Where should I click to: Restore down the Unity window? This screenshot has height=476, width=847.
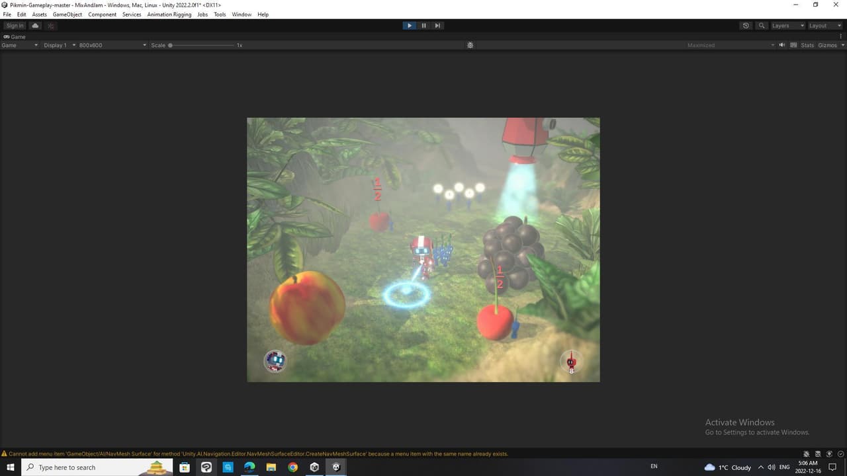click(x=816, y=5)
